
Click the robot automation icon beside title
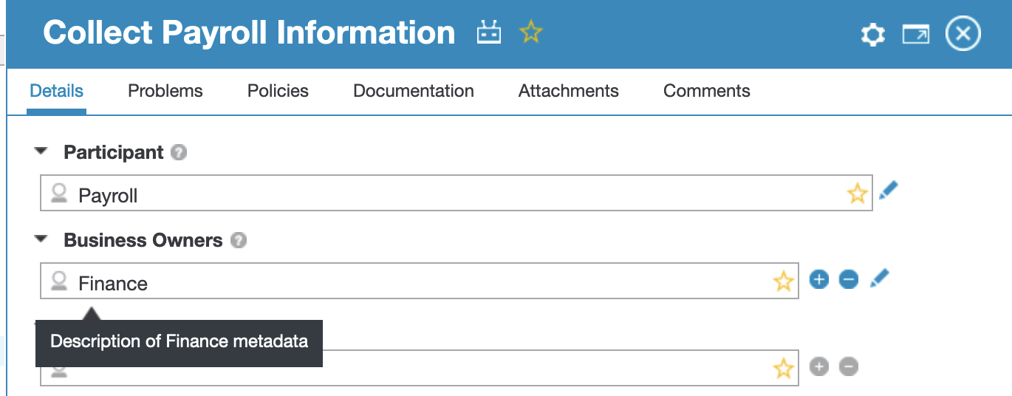point(489,33)
